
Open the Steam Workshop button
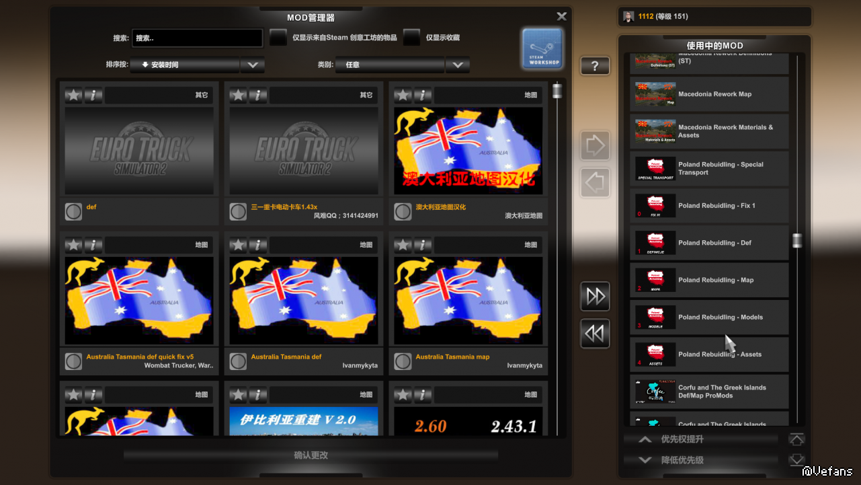point(542,48)
